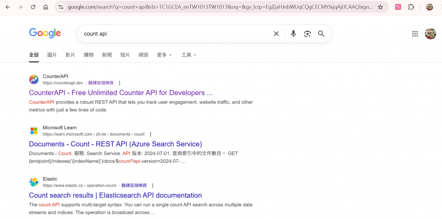Screen dimensions: 442x219
Task: Open more options for the Elastic result
Action: tap(152, 185)
